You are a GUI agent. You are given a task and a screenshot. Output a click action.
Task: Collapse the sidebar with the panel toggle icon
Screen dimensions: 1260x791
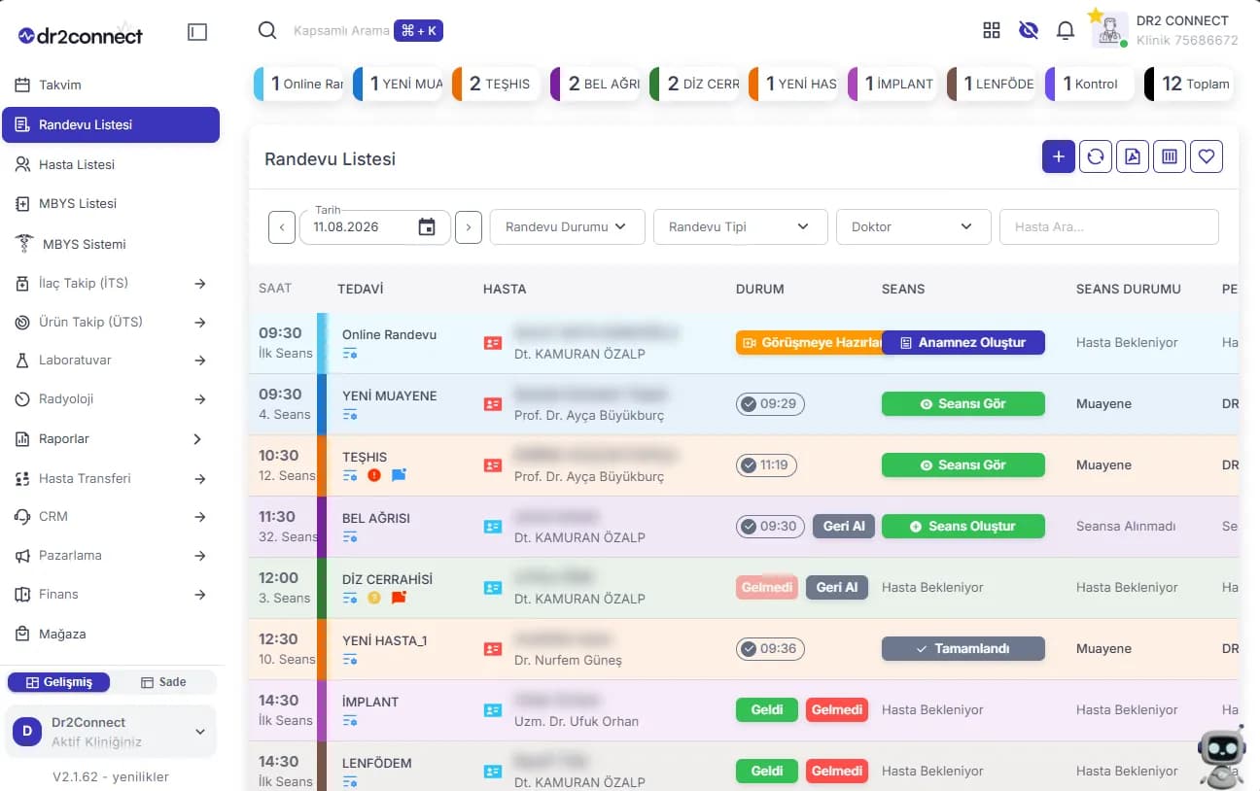pos(197,32)
